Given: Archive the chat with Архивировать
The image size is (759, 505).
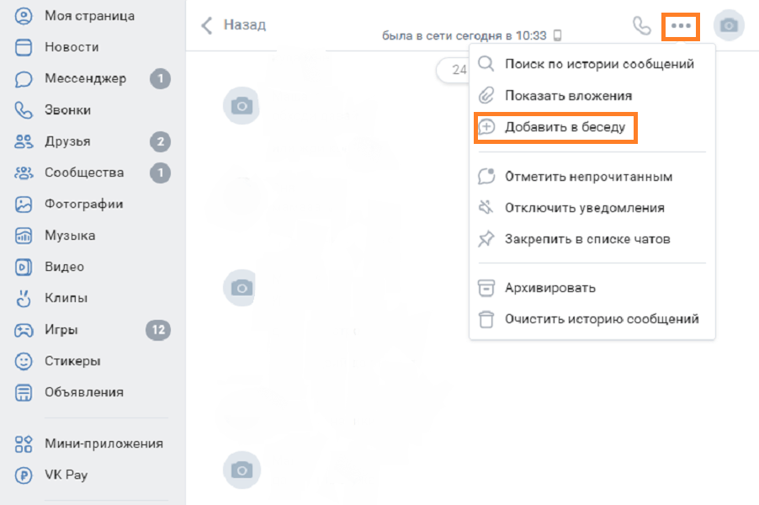Looking at the screenshot, I should (549, 288).
